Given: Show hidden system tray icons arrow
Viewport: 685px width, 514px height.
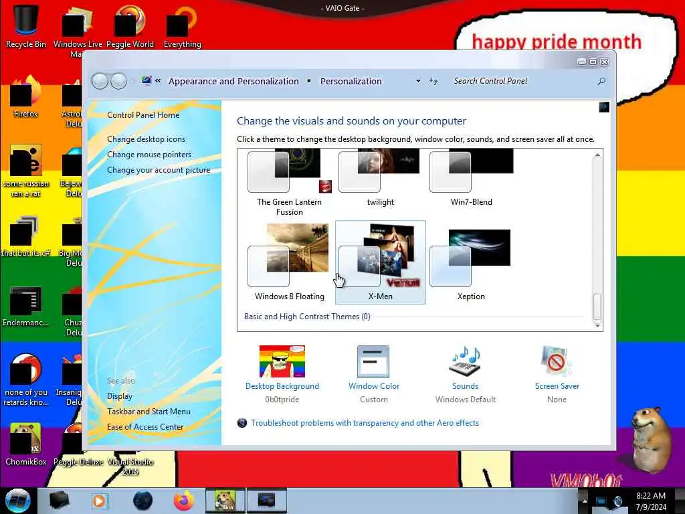Looking at the screenshot, I should pyautogui.click(x=585, y=501).
